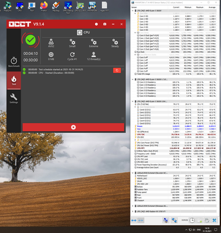The height and width of the screenshot is (233, 221).
Task: Choose Extreme mode gear icon
Action: click(x=93, y=43)
